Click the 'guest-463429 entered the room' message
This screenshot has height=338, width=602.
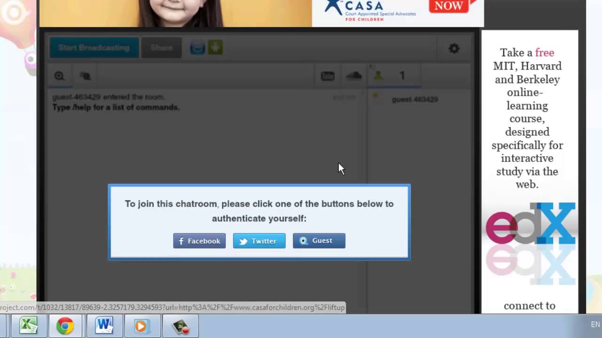(x=109, y=97)
